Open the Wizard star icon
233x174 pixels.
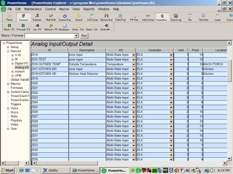[79, 17]
